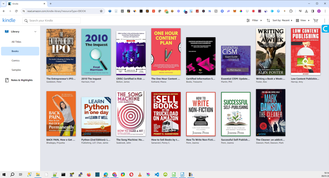The height and width of the screenshot is (178, 329).
Task: Open the Chrome profile avatar
Action: (x=319, y=11)
